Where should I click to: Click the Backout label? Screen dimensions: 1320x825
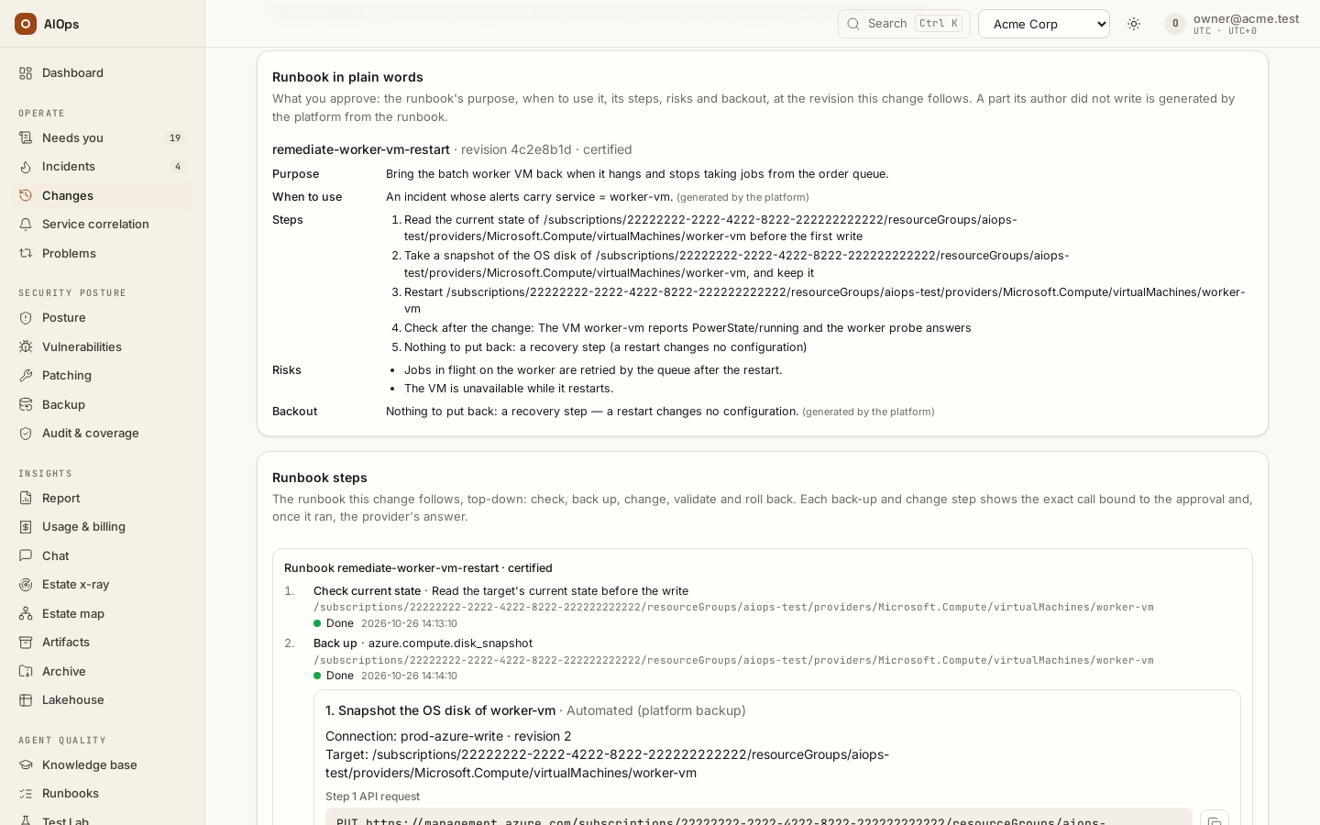[x=294, y=412]
